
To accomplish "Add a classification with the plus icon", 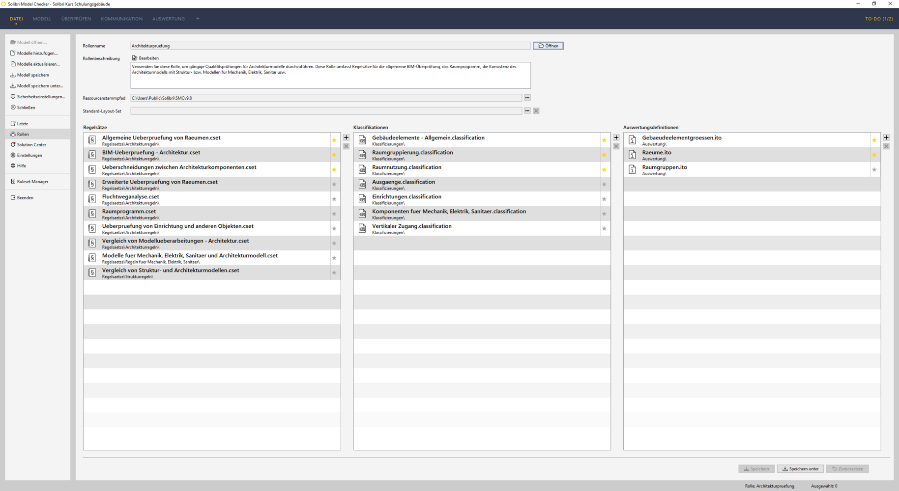I will click(616, 137).
